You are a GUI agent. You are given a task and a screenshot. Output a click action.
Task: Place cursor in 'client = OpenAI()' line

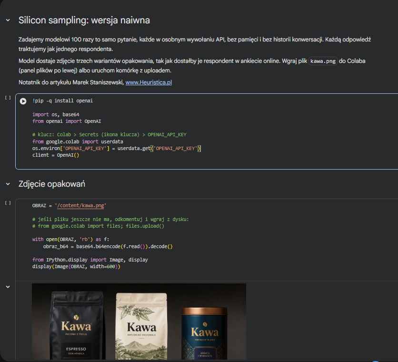tap(56, 155)
